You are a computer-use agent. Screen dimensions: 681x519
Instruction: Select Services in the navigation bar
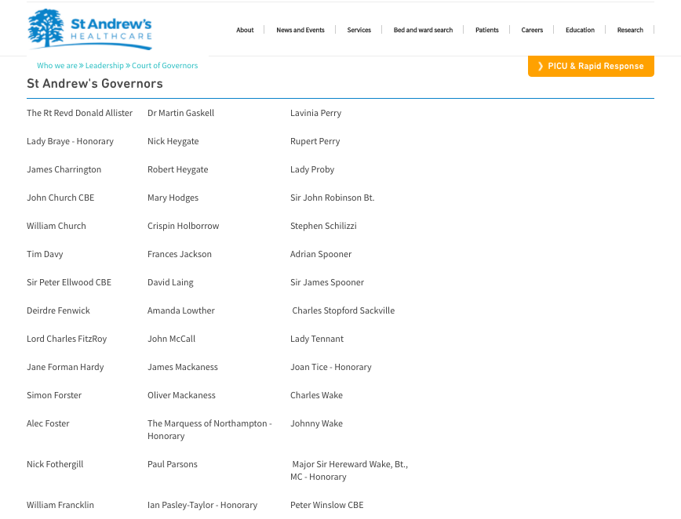[359, 31]
